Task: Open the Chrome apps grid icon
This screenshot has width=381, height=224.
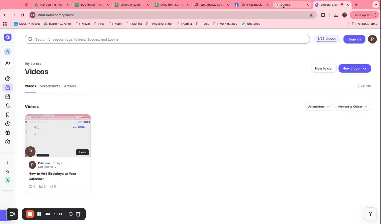Action: tap(4, 24)
